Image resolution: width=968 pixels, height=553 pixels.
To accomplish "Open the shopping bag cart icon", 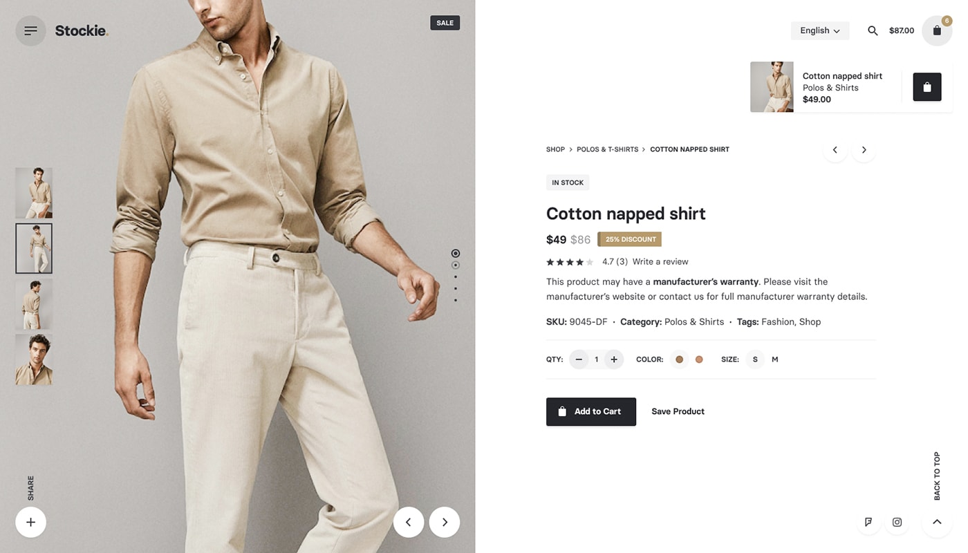I will pyautogui.click(x=937, y=30).
